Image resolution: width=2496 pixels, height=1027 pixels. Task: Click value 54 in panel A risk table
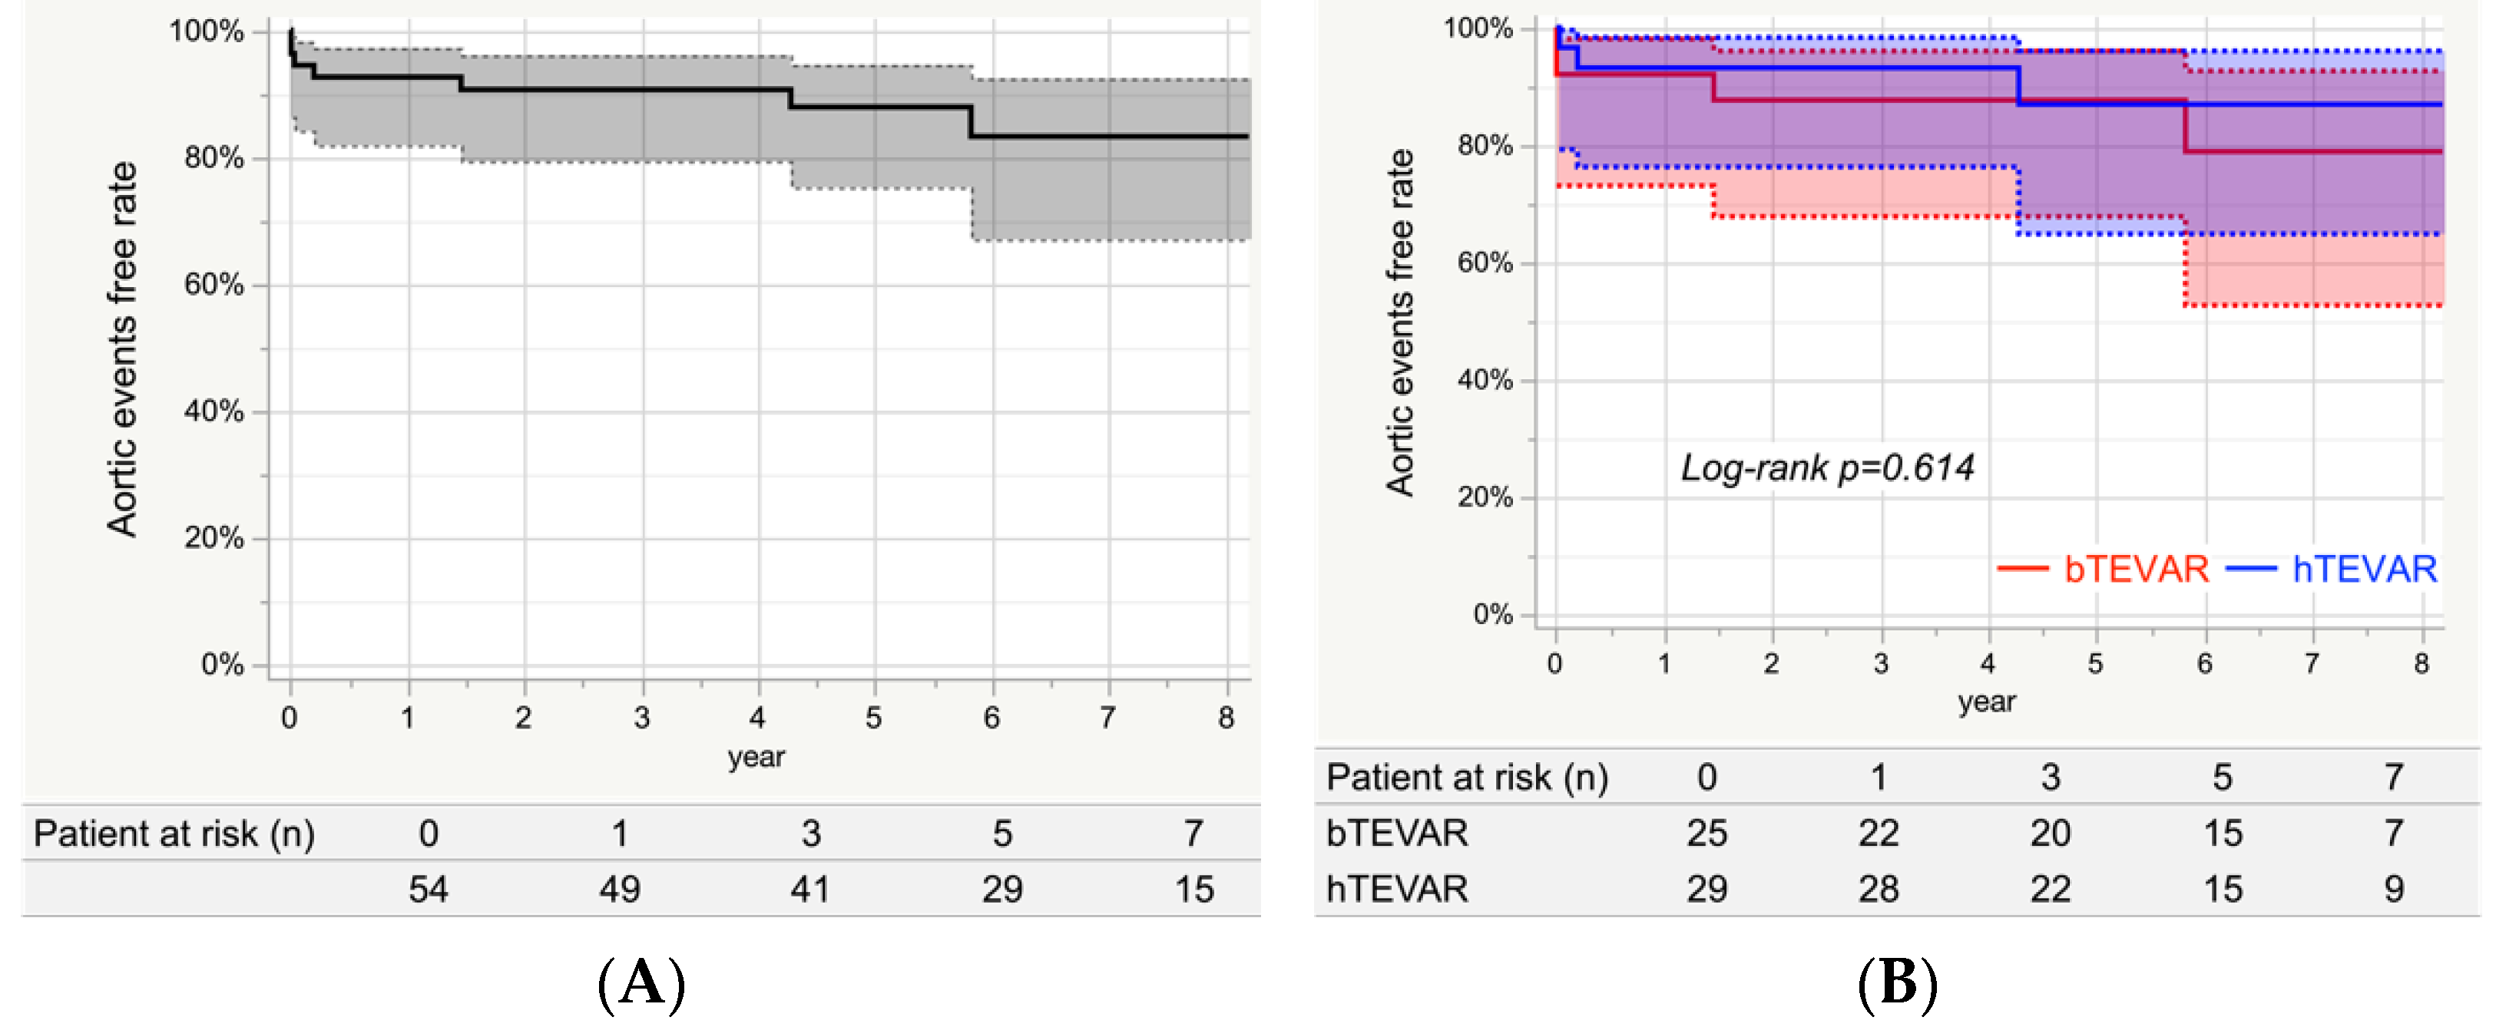click(429, 890)
